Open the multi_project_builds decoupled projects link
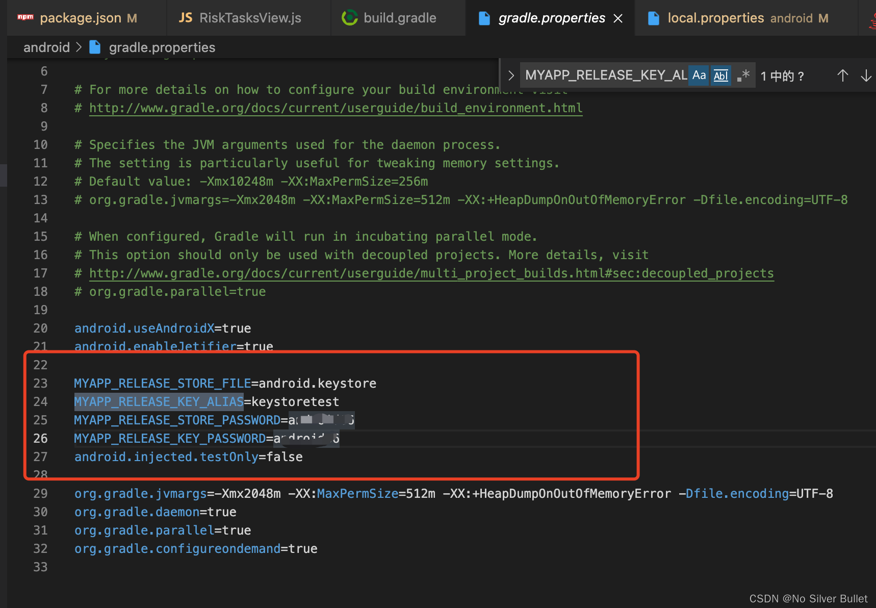Viewport: 876px width, 608px height. 431,273
